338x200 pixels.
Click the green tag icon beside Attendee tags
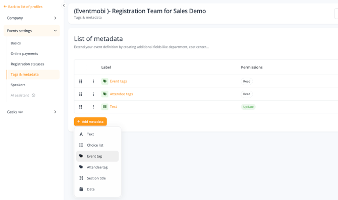pos(105,94)
